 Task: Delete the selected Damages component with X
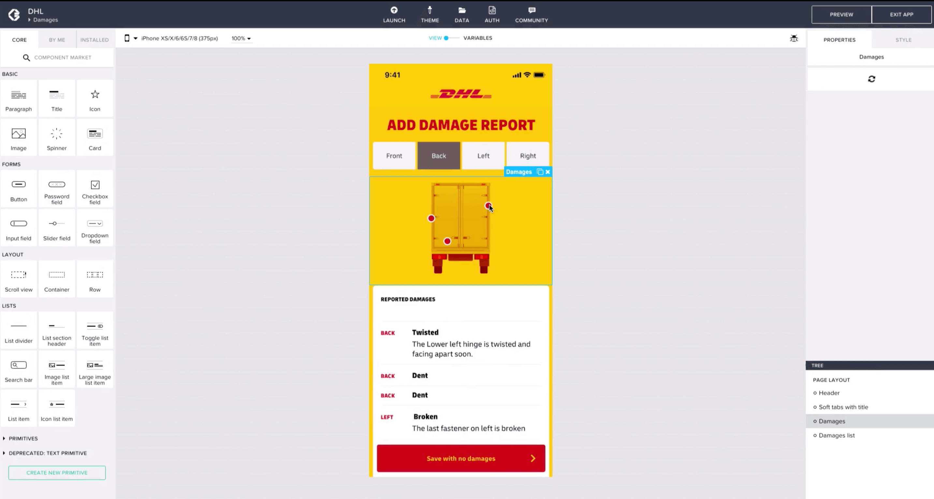click(548, 172)
